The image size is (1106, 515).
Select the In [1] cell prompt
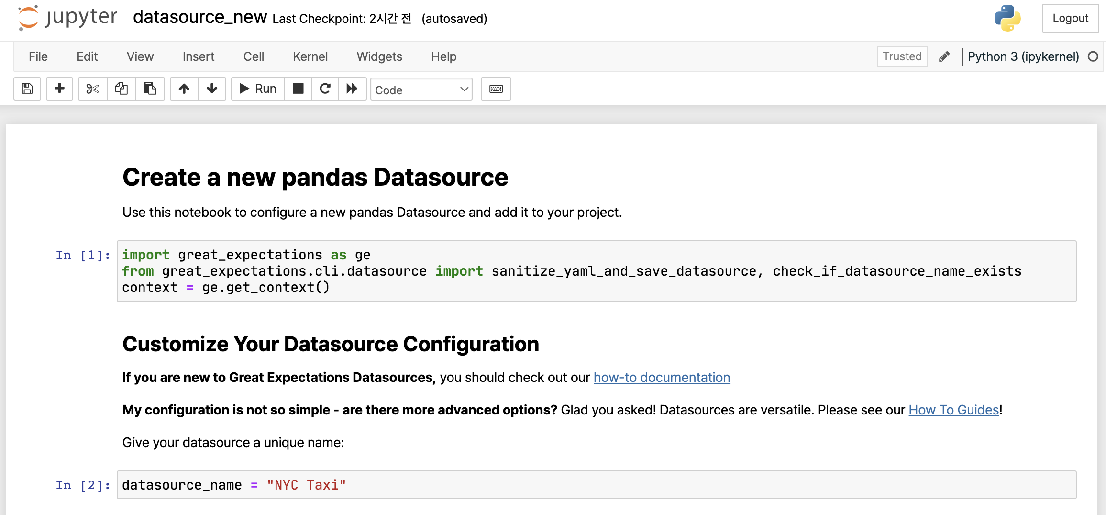83,256
